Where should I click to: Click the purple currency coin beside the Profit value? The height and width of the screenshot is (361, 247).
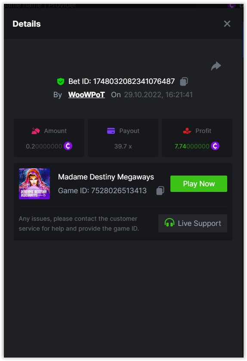pos(215,146)
